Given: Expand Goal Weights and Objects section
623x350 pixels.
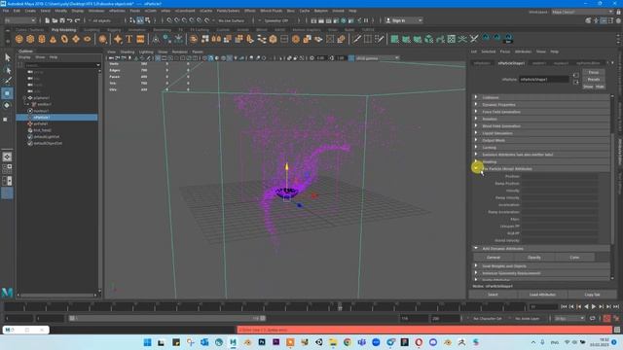Looking at the screenshot, I should (542, 265).
